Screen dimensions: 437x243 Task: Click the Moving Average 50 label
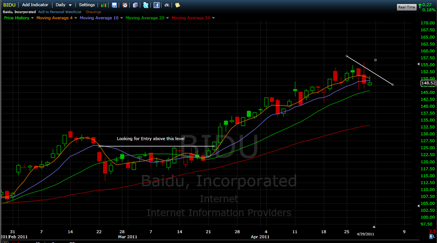pos(191,18)
